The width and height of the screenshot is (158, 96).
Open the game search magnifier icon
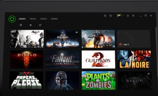click(x=21, y=25)
